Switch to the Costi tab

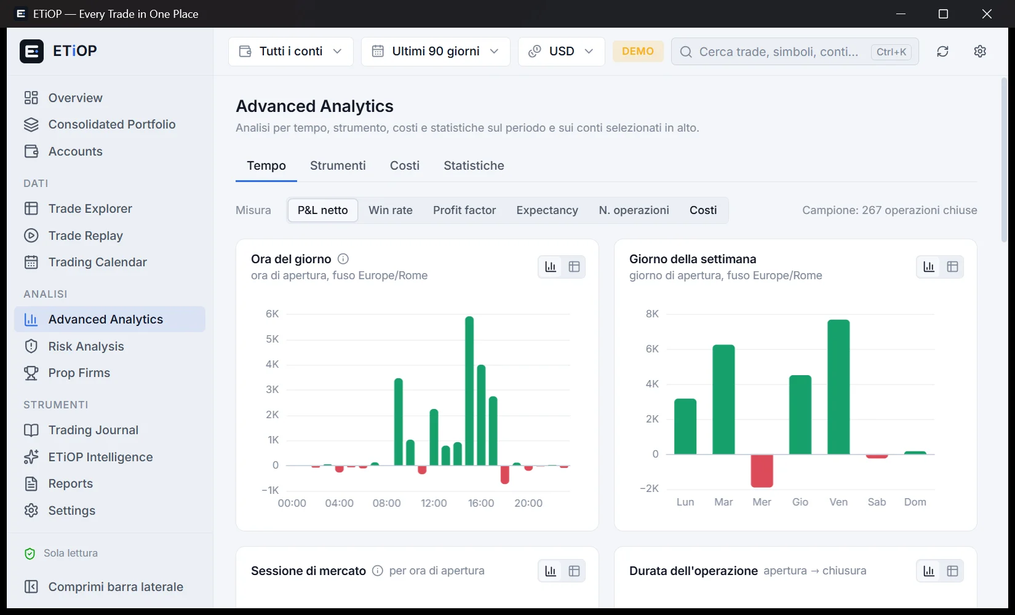click(x=405, y=165)
